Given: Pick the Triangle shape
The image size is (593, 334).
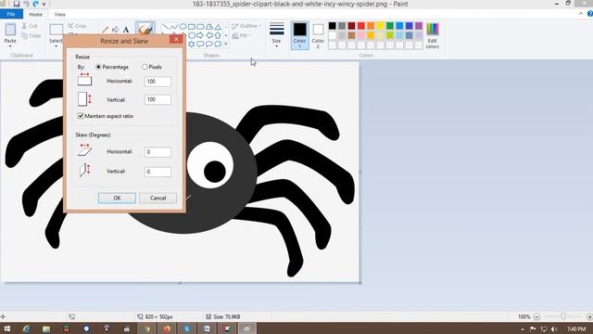Looking at the screenshot, I should 218,27.
